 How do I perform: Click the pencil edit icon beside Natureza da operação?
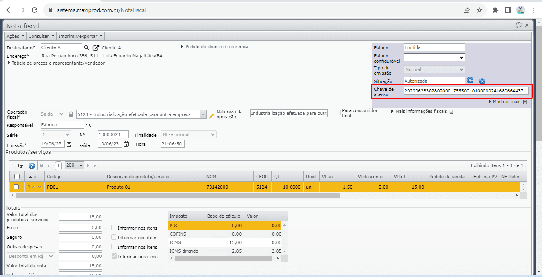pos(212,116)
